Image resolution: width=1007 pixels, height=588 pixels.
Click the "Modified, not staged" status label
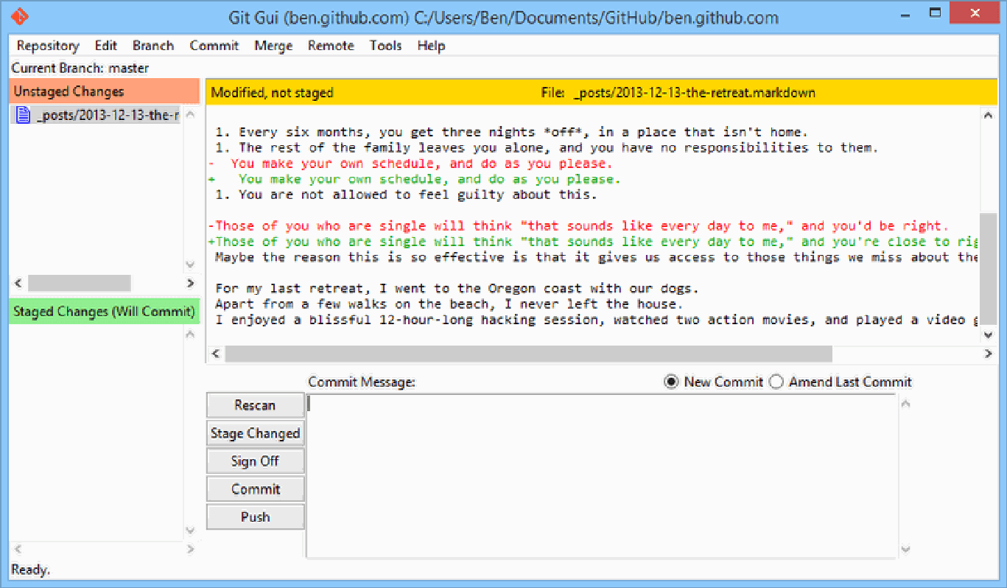(x=272, y=93)
